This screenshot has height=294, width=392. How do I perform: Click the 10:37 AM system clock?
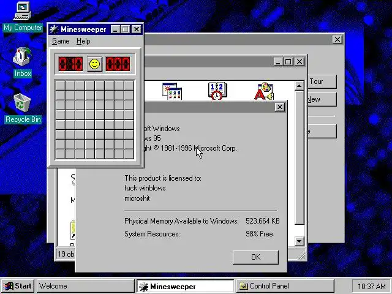coord(371,286)
